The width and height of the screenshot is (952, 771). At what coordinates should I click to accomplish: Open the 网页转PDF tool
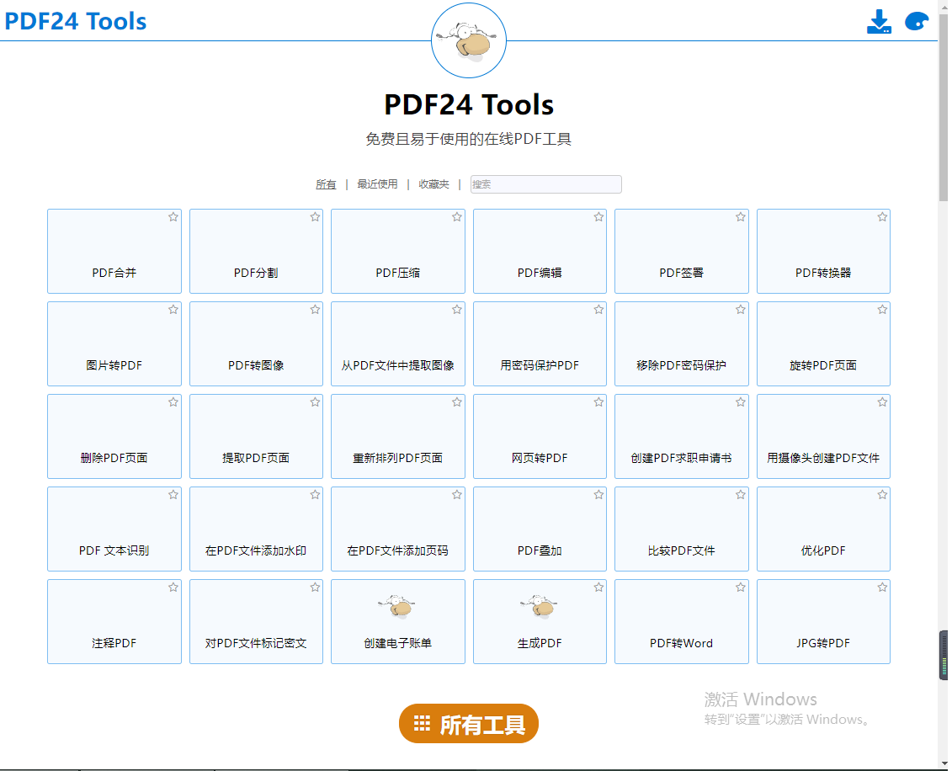pyautogui.click(x=540, y=437)
